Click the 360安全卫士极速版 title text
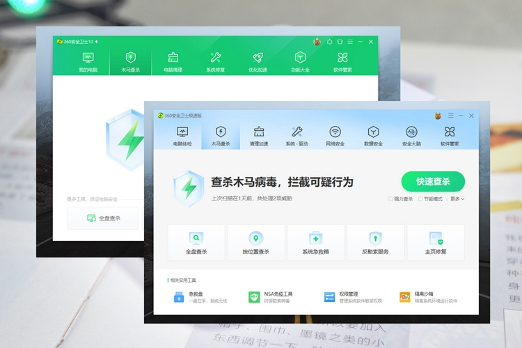The image size is (522, 348). [x=183, y=116]
